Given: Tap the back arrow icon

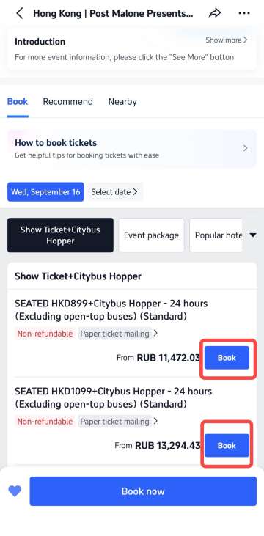Looking at the screenshot, I should (x=20, y=14).
